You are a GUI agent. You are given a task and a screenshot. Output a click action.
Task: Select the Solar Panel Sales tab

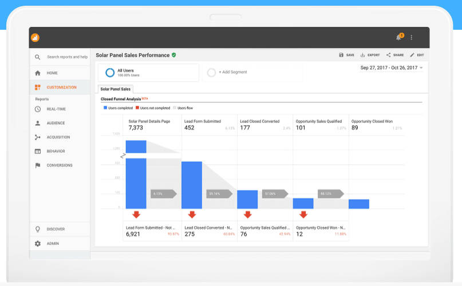point(116,89)
